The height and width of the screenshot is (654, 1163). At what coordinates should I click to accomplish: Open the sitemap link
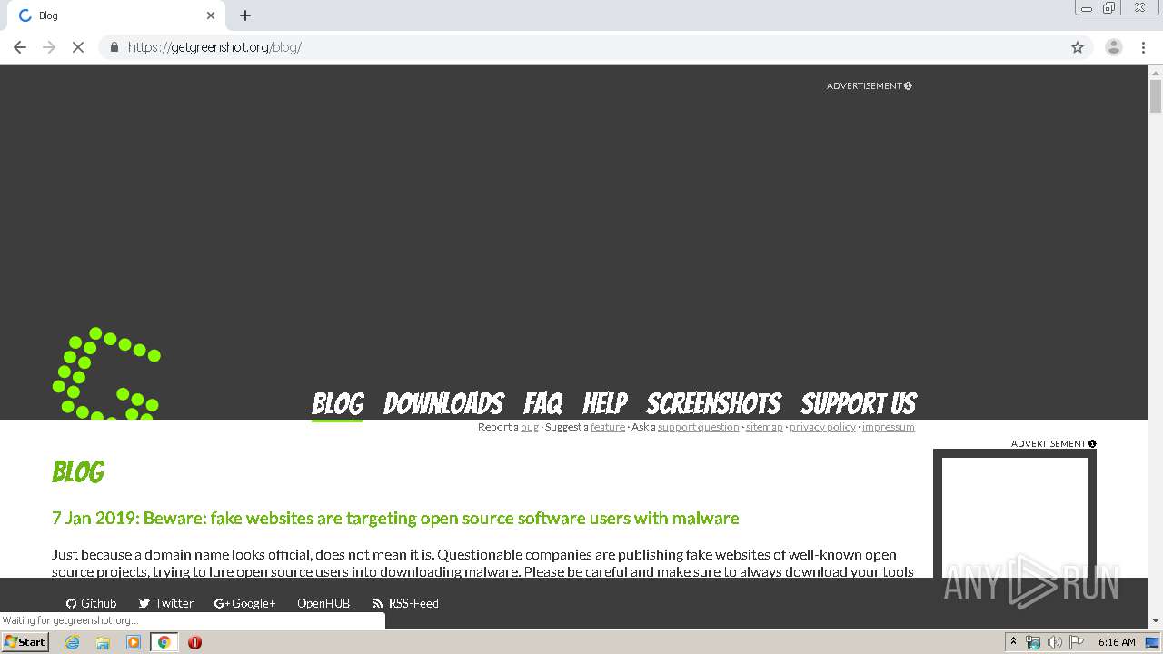764,427
